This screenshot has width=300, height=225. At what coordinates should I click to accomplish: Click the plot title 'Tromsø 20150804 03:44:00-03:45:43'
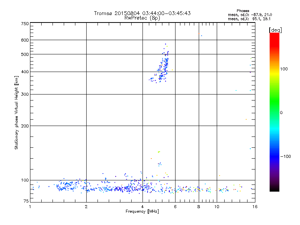coord(142,13)
